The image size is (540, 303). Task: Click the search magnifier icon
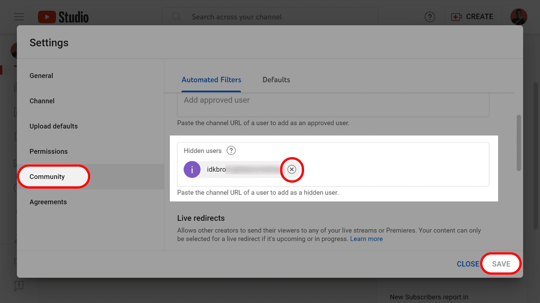point(177,17)
